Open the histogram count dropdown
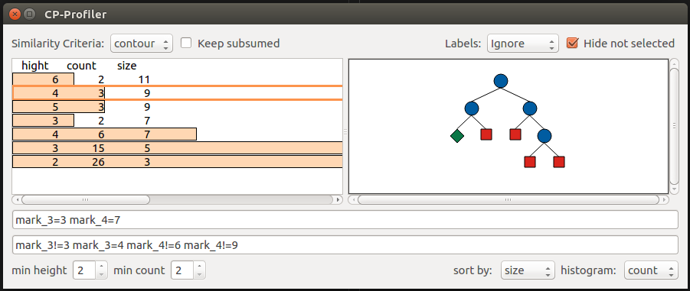 tap(651, 270)
